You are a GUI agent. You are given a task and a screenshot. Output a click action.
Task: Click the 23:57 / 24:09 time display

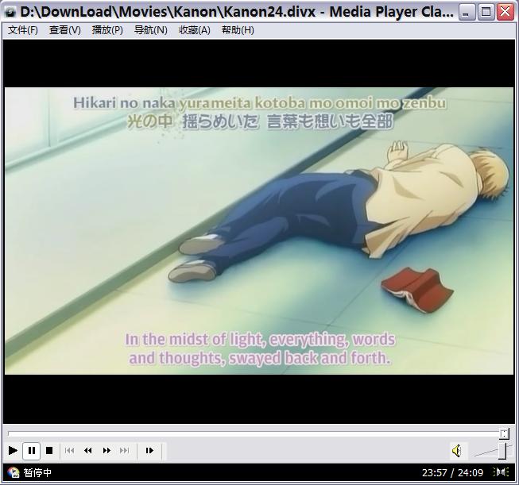click(x=452, y=472)
